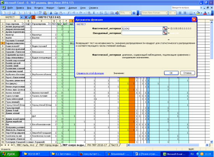Click the Redo arrow icon
Image resolution: width=214 pixels, height=157 pixels.
pos(81,13)
